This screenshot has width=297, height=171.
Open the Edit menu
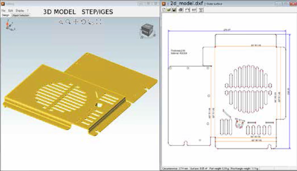click(x=10, y=10)
